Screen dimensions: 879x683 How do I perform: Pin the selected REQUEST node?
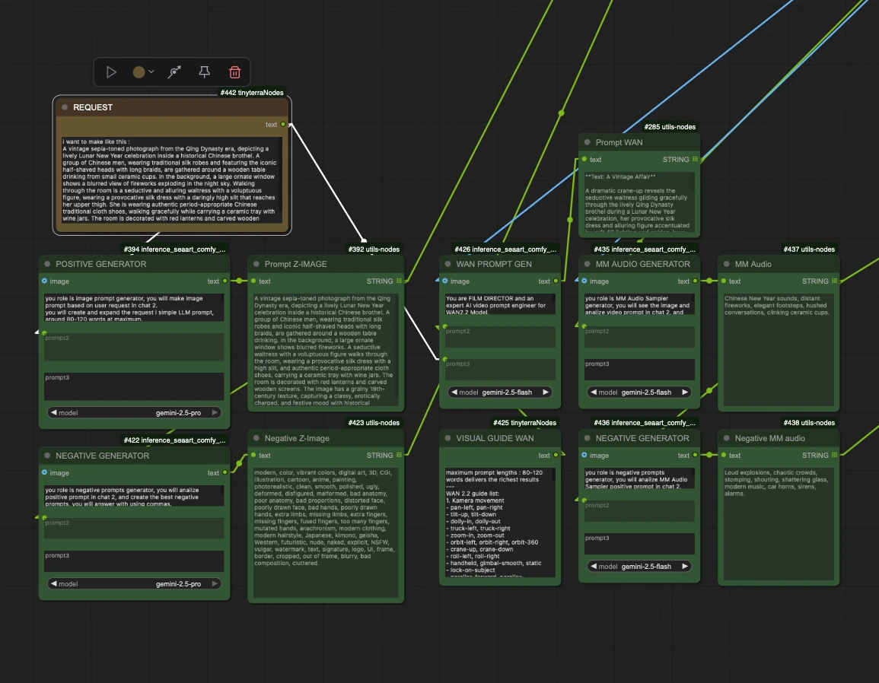(x=204, y=72)
